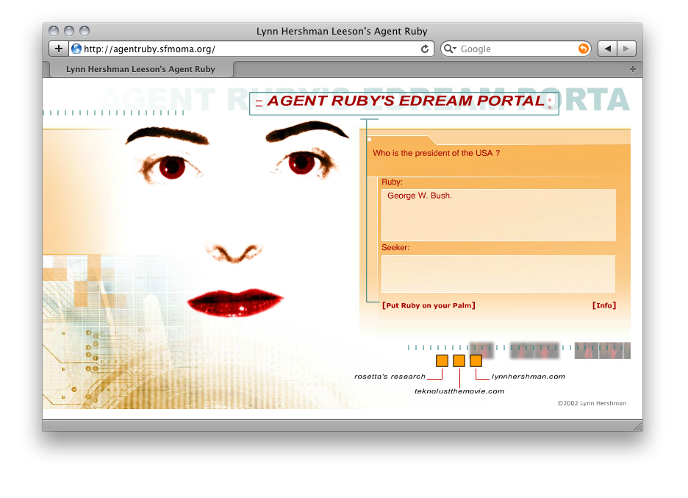688x498 pixels.
Task: Click the add bookmark plus button
Action: click(x=58, y=49)
